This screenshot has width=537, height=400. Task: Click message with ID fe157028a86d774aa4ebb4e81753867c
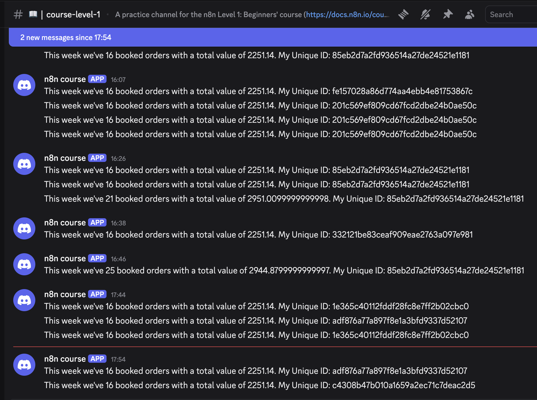pos(258,91)
